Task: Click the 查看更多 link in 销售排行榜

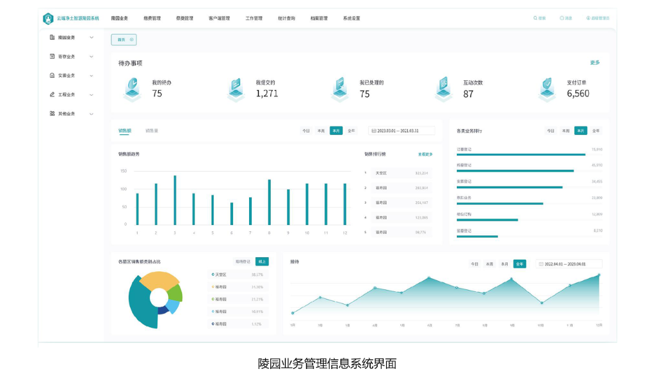Action: click(x=425, y=154)
